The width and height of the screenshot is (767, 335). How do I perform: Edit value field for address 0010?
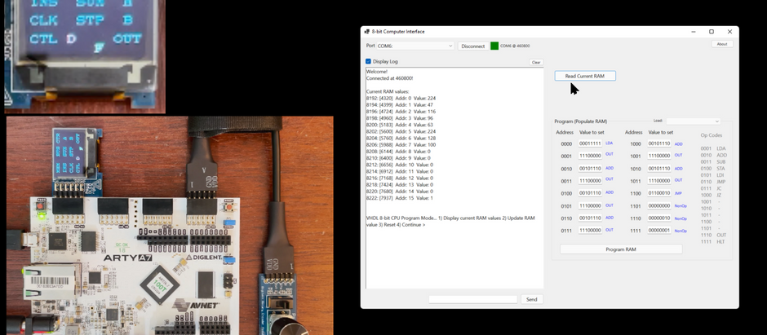pos(590,169)
